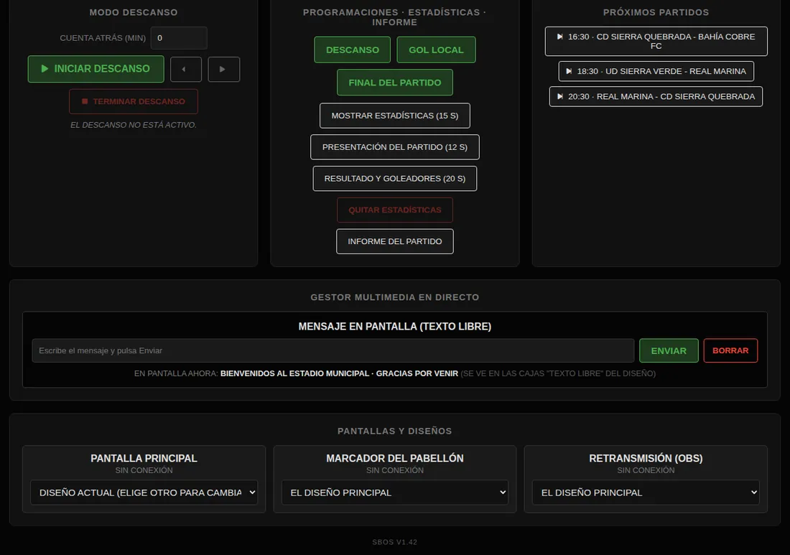Clear the on-screen message with Borrar
The height and width of the screenshot is (555, 790).
point(730,350)
